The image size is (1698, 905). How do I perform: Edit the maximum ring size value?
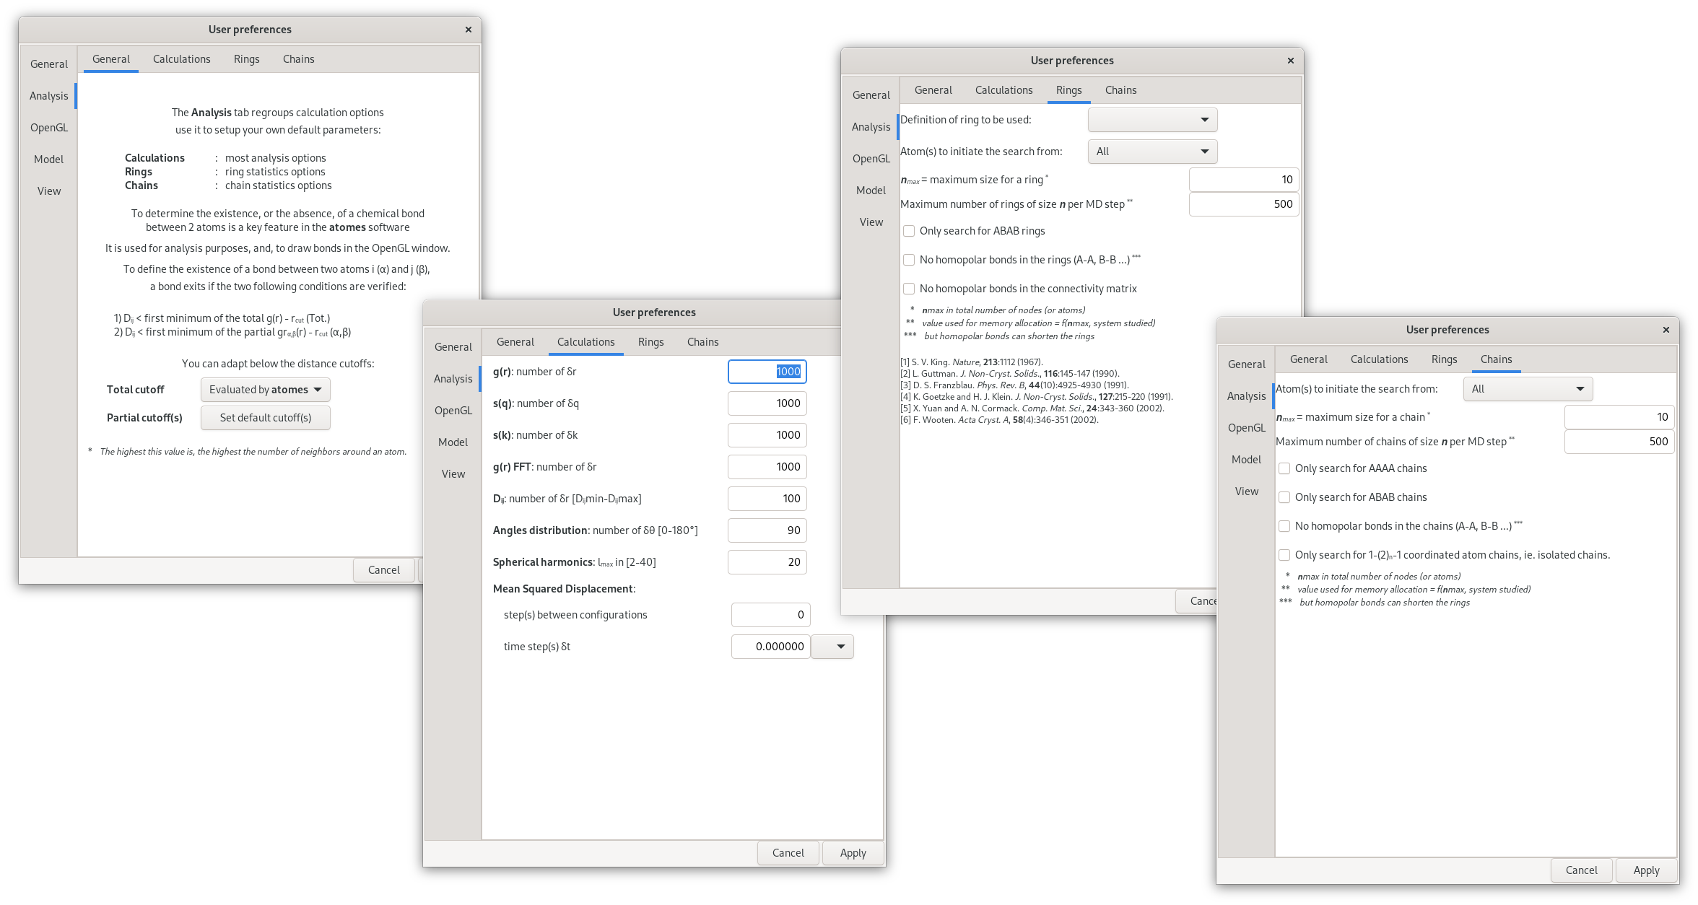tap(1243, 179)
